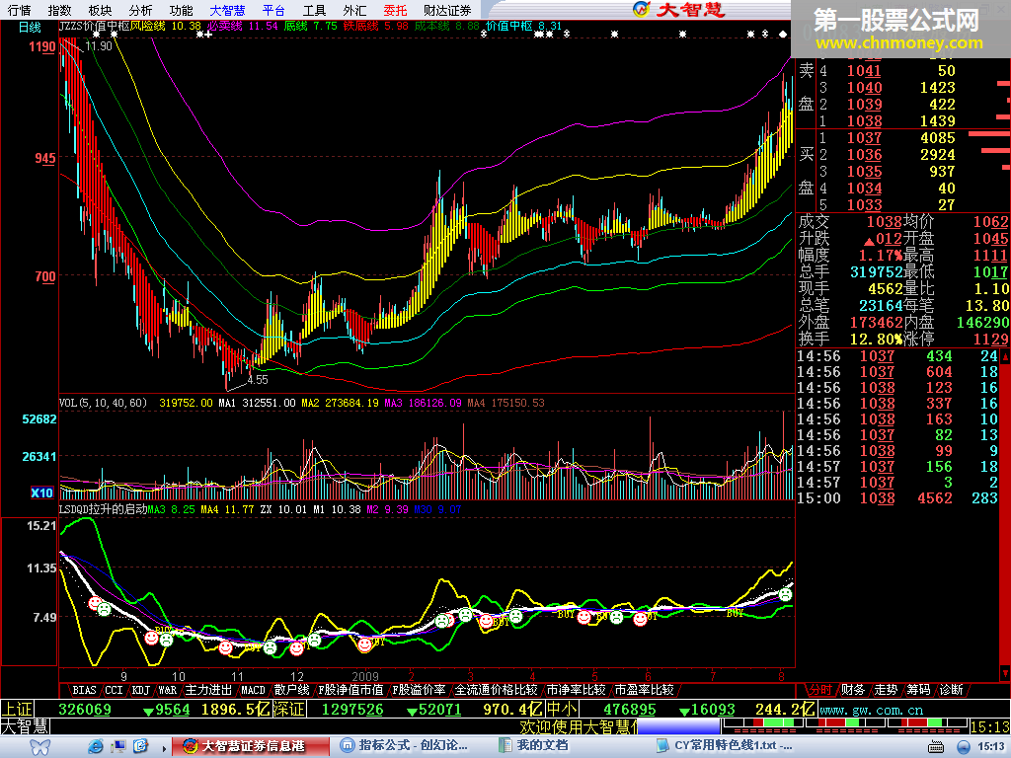This screenshot has height=758, width=1011.
Task: Click buy level 5 price 1033
Action: [x=864, y=205]
